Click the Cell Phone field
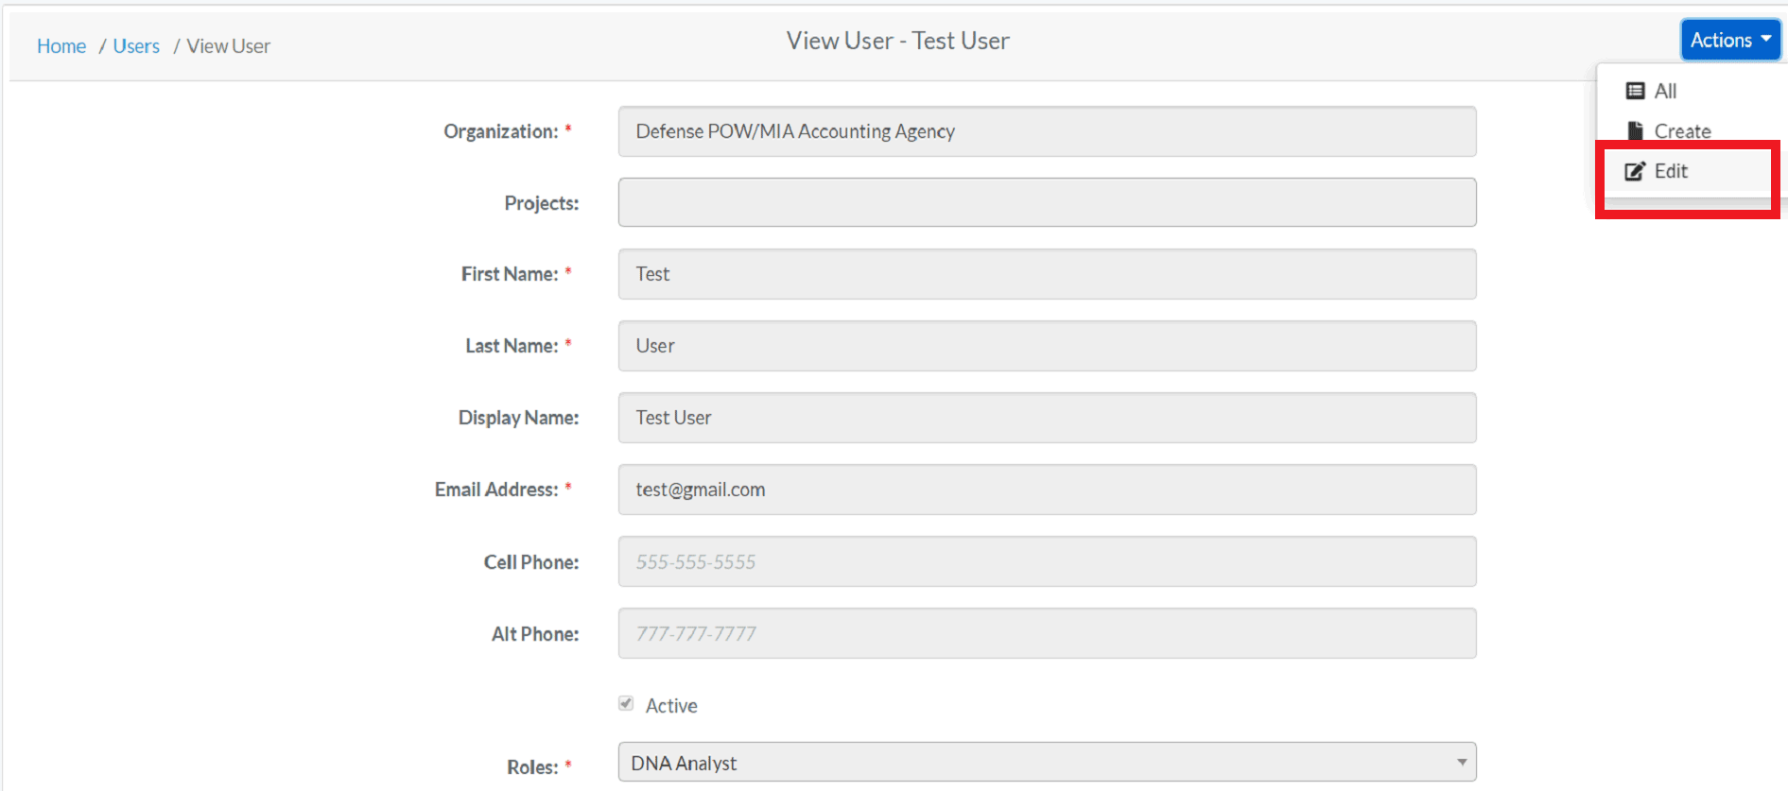 [1047, 561]
